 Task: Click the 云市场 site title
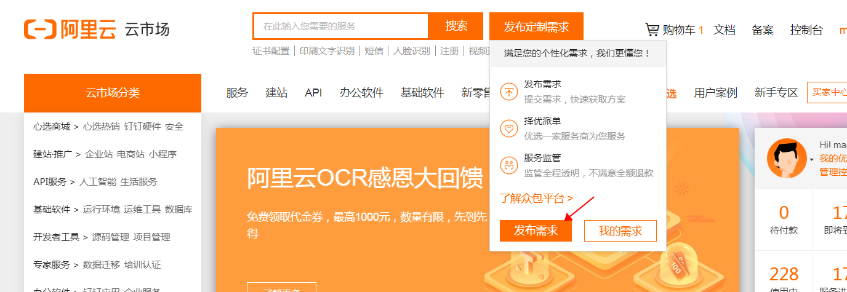tap(147, 29)
